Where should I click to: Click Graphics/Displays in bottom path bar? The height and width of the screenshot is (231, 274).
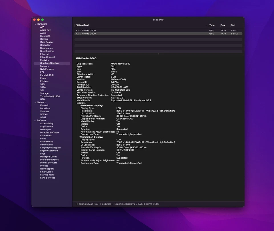(124, 204)
